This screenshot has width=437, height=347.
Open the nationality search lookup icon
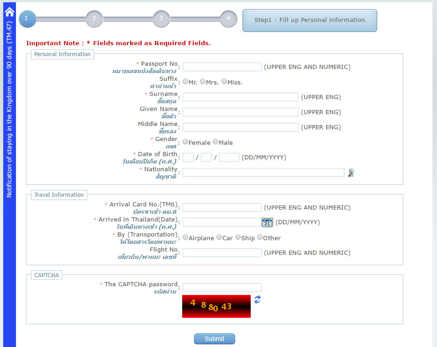point(351,173)
